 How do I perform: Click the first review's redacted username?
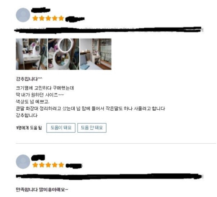pyautogui.click(x=41, y=10)
